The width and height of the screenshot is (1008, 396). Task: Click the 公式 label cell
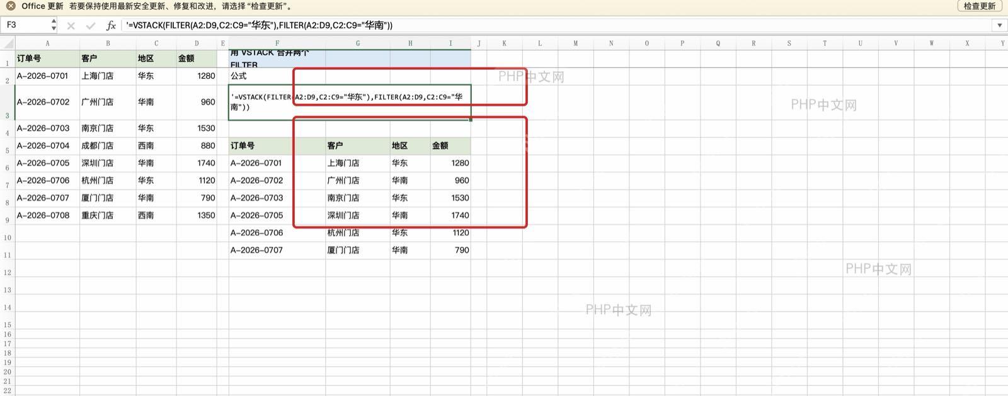(277, 76)
